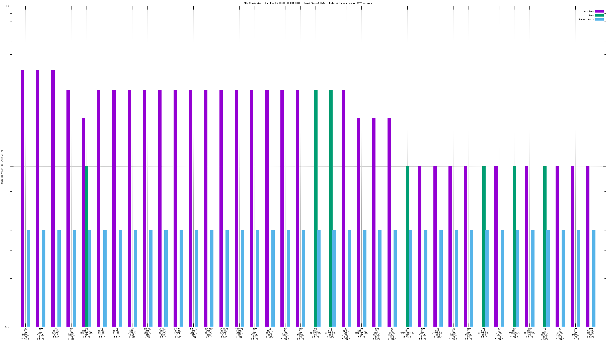
Task: Click the 'Not Spam' legend label
Action: click(589, 11)
